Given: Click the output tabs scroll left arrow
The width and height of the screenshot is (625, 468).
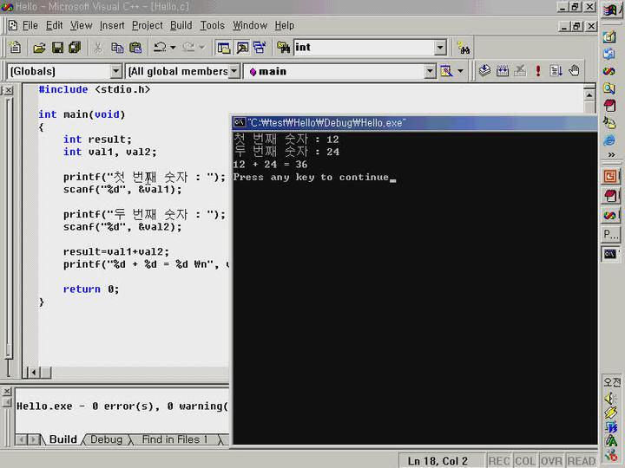Looking at the screenshot, I should point(22,439).
